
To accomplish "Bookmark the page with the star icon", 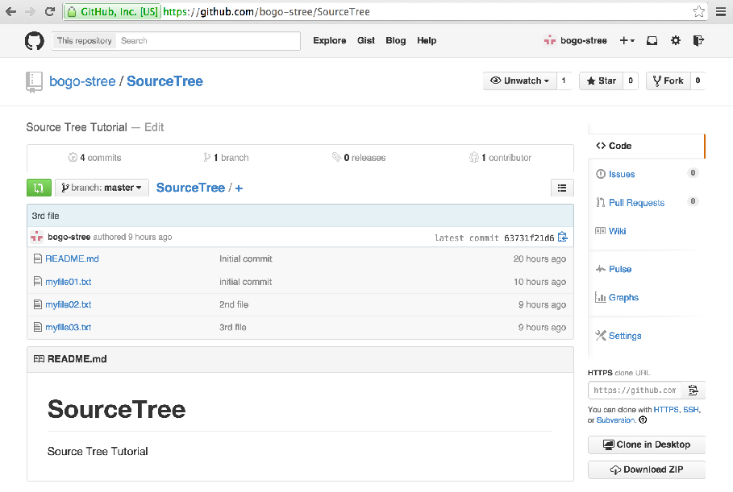I will [699, 11].
